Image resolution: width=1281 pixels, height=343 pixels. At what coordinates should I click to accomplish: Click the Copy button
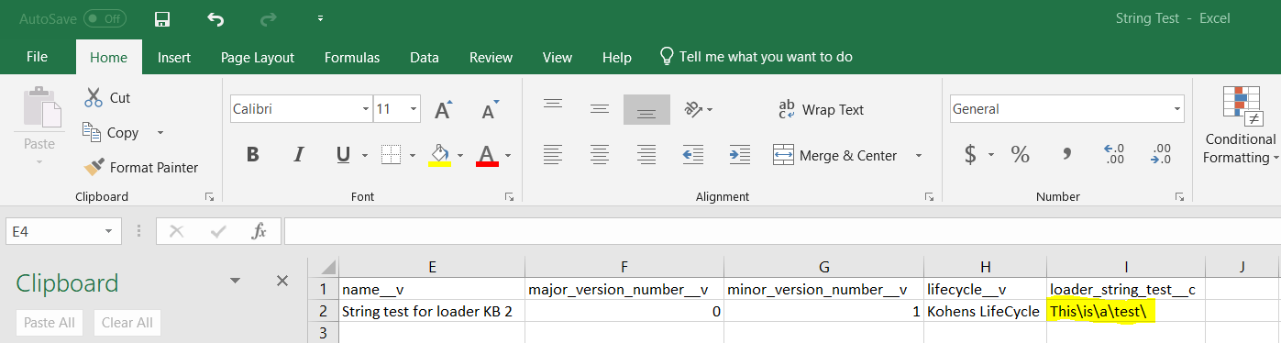coord(110,132)
